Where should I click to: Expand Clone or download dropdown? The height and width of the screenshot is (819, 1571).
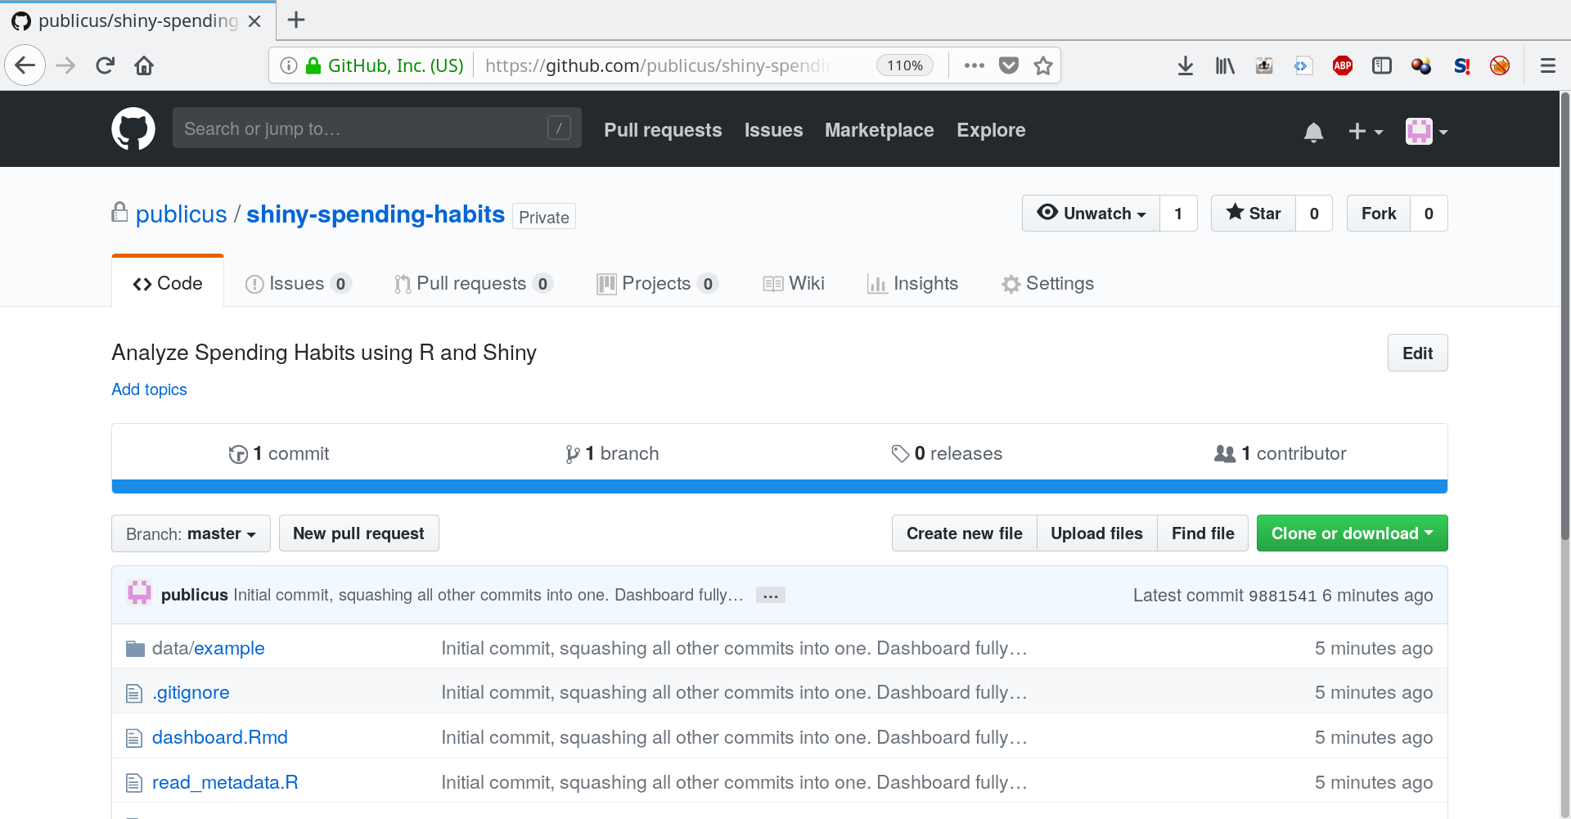click(x=1352, y=533)
